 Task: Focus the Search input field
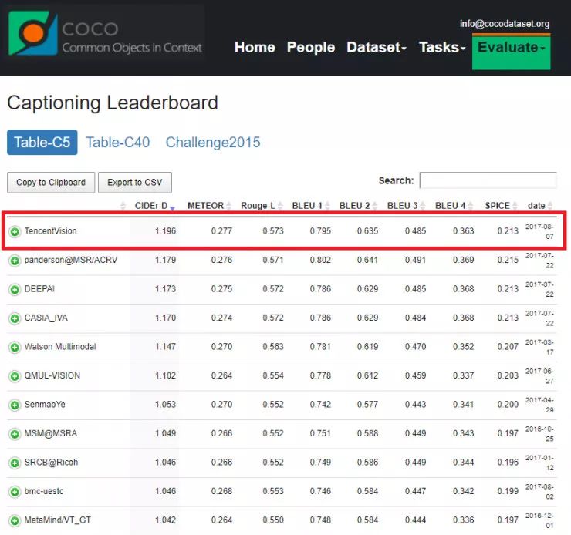[x=488, y=180]
